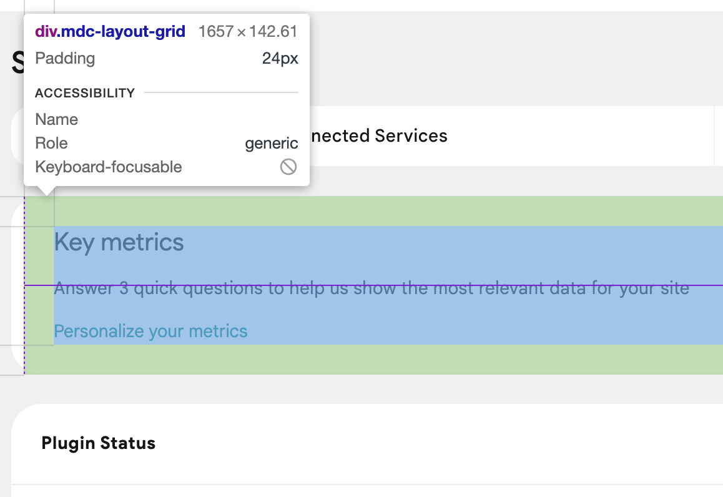Click the green padding strip below Personalize link
Viewport: 723px width, 497px height.
(373, 360)
